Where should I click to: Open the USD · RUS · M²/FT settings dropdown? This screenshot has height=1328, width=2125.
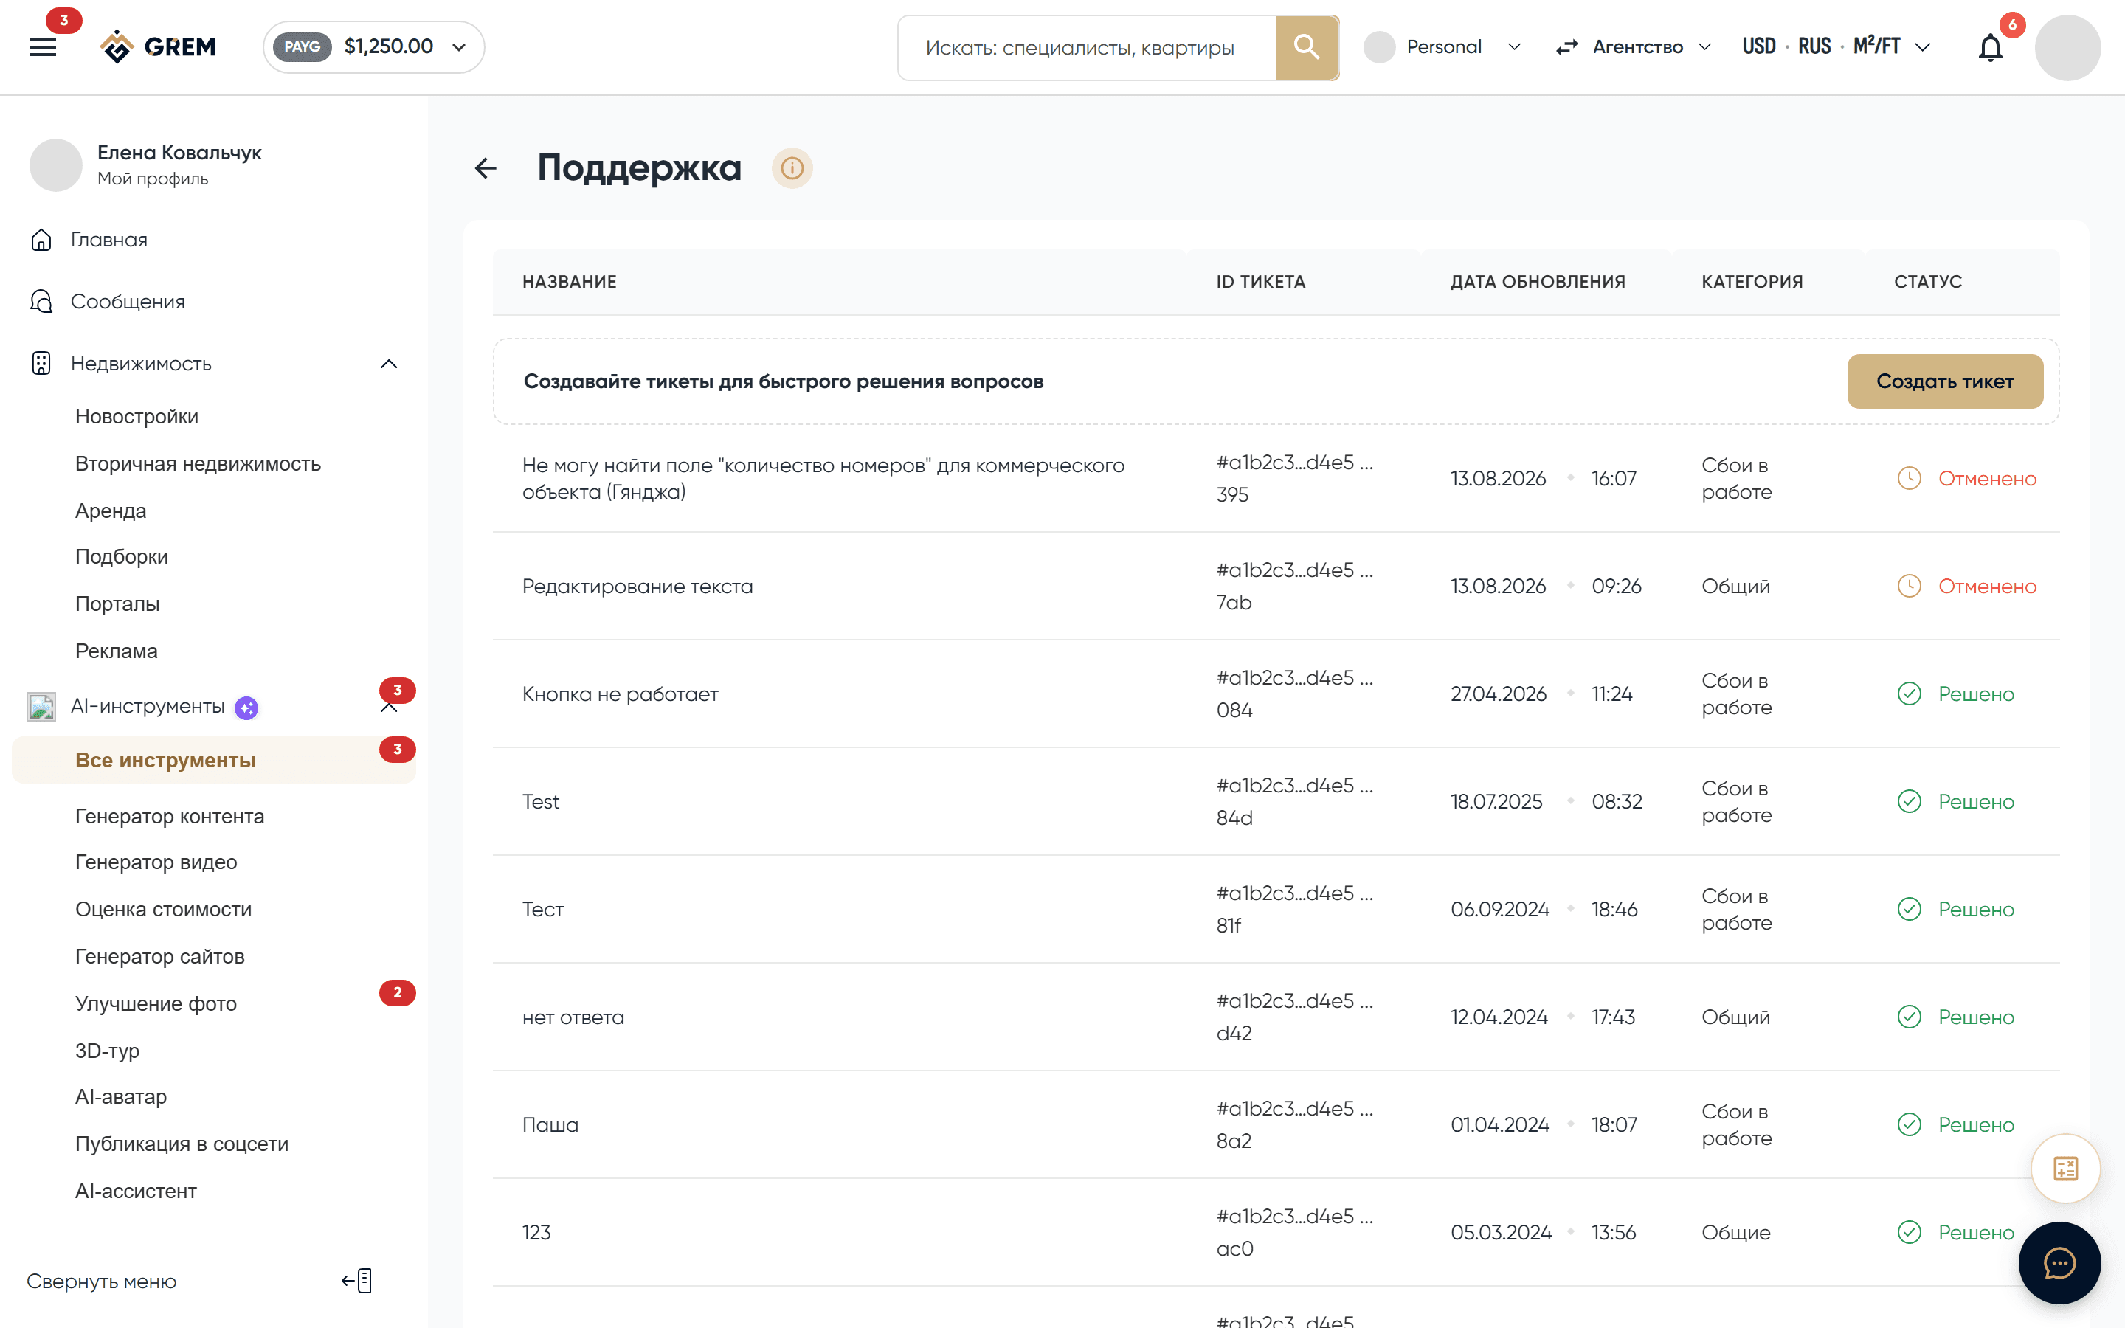pos(1836,47)
